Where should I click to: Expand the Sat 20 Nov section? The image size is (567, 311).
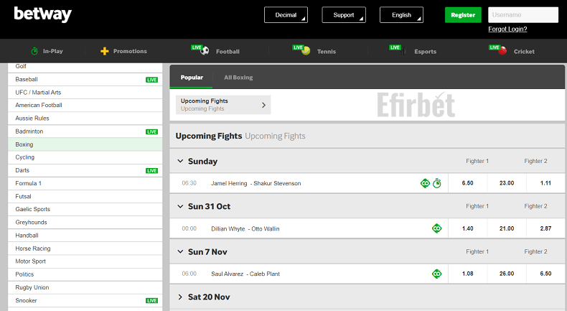[x=180, y=297]
